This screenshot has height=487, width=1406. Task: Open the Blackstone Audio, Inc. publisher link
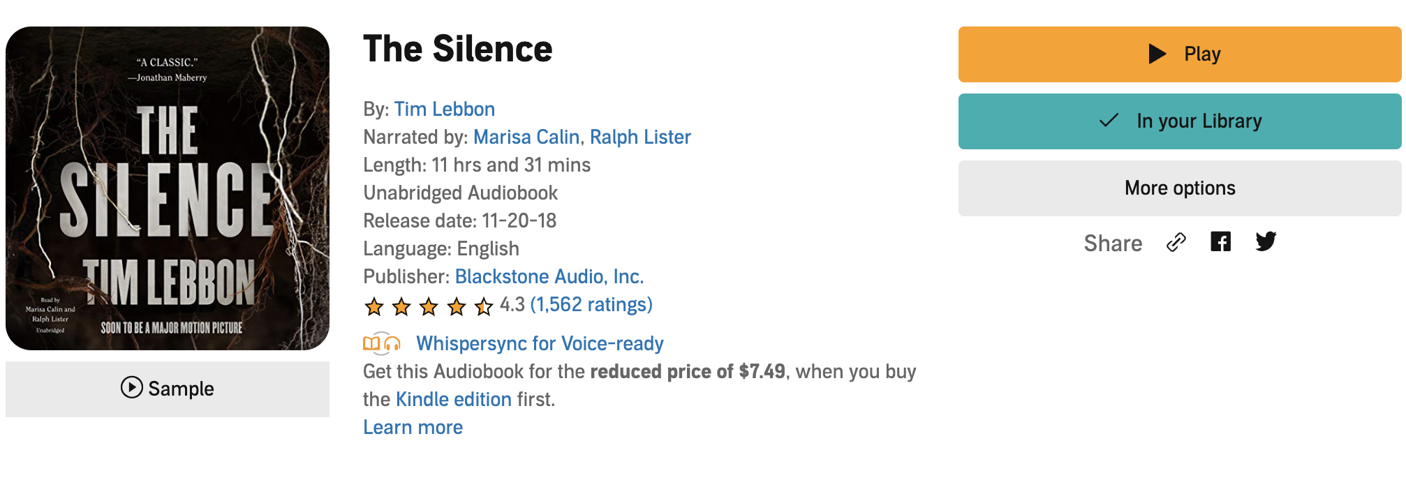pyautogui.click(x=549, y=277)
